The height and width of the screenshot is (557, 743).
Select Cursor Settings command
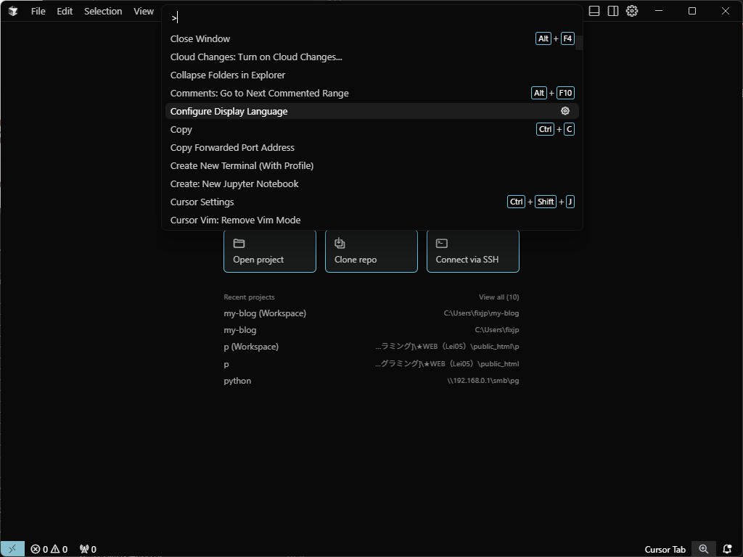click(202, 202)
